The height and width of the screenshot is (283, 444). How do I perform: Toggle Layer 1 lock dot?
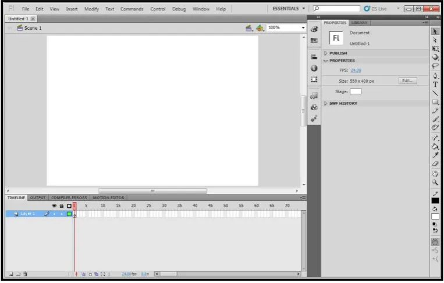pyautogui.click(x=62, y=214)
